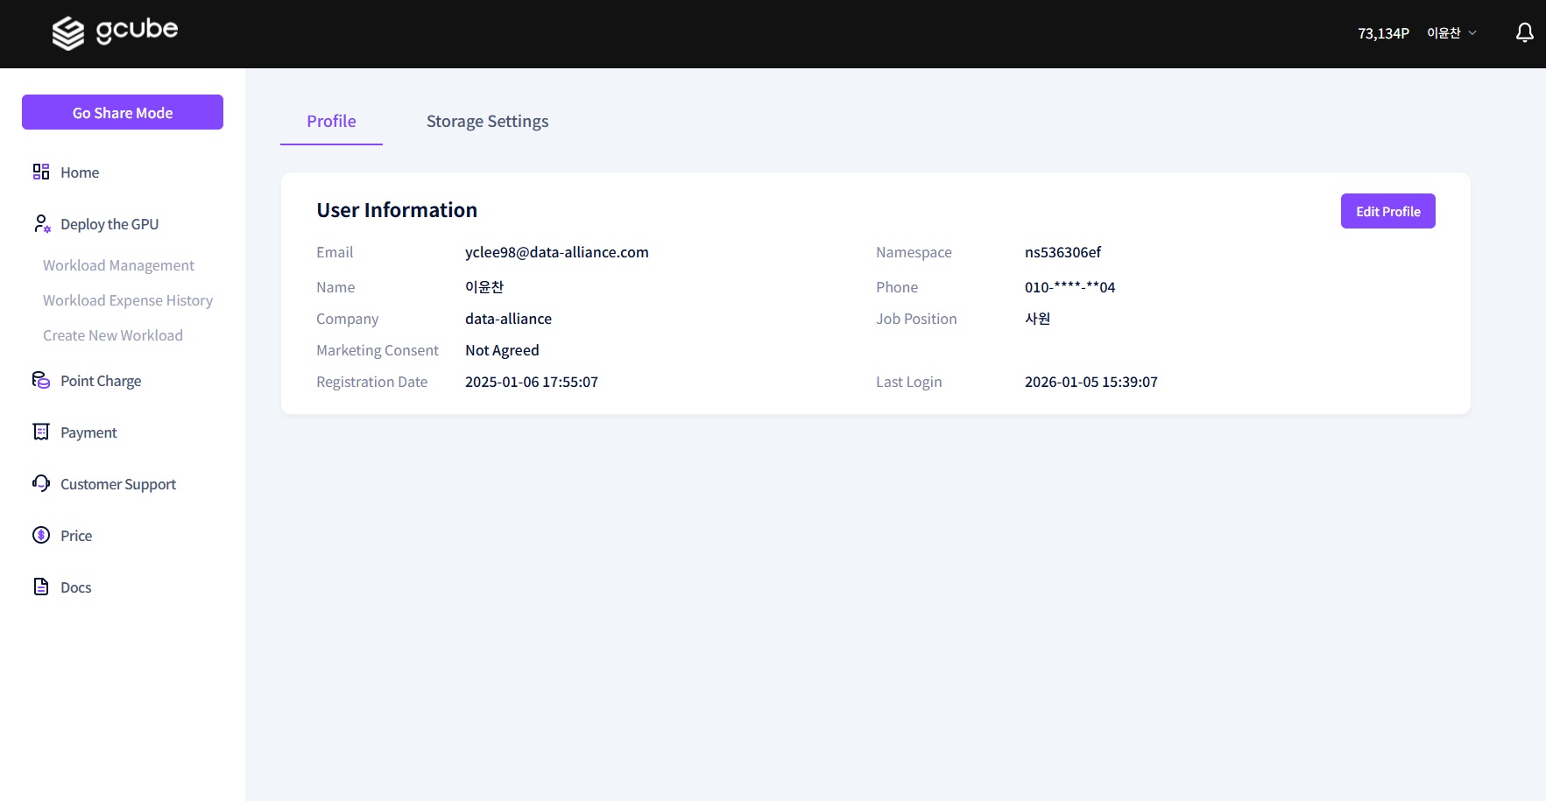Switch to the Storage Settings tab

(487, 121)
